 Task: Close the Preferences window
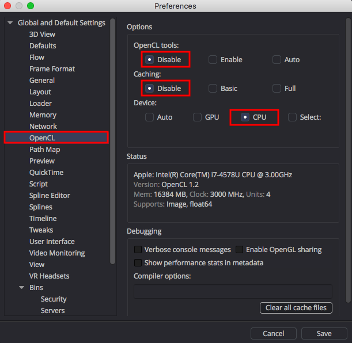pyautogui.click(x=7, y=6)
